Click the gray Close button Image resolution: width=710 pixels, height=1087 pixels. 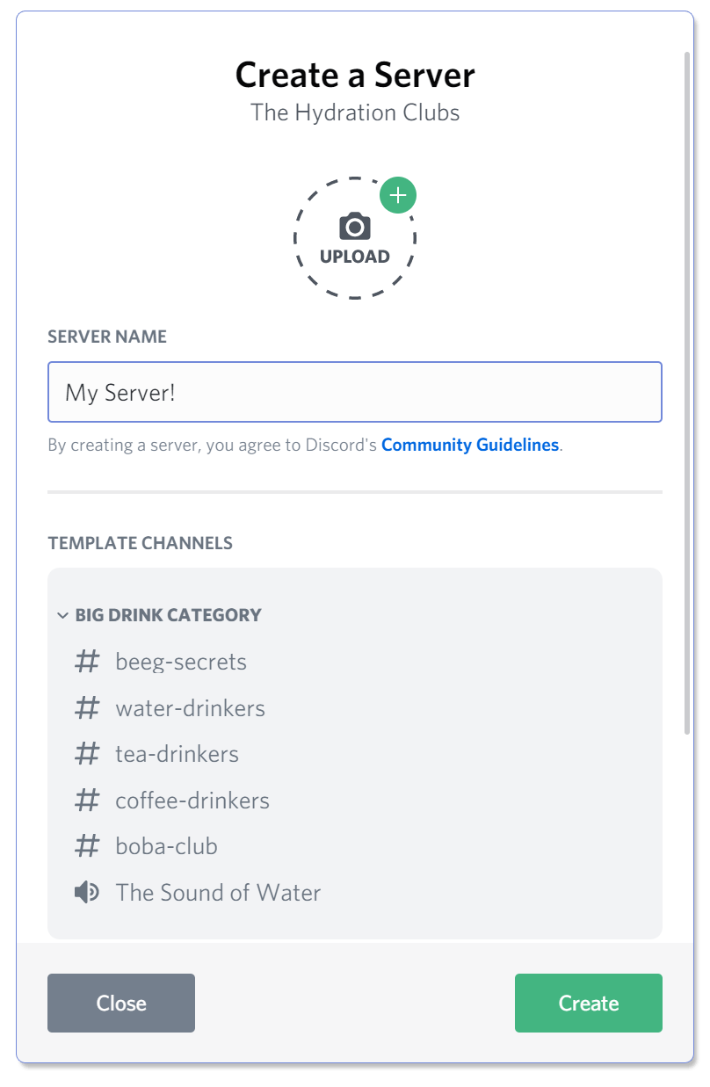[121, 1003]
